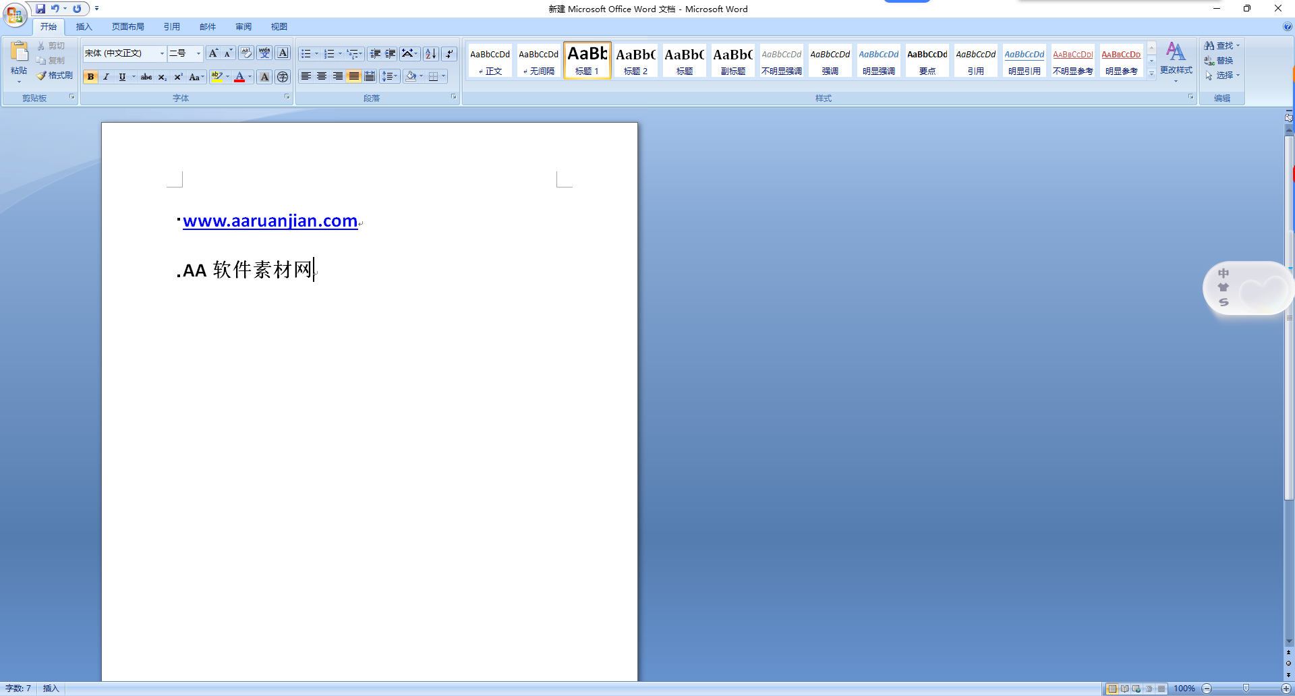This screenshot has width=1295, height=696.
Task: Apply italic formatting
Action: 106,76
